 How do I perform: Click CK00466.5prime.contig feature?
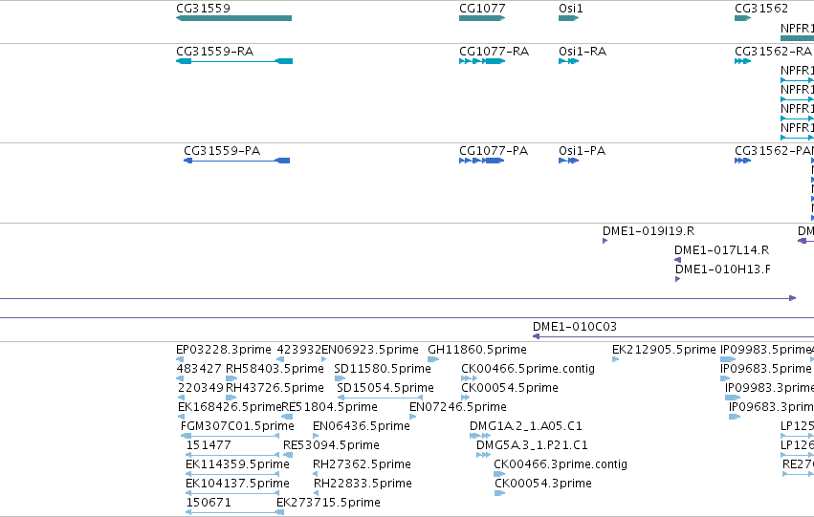pos(469,378)
